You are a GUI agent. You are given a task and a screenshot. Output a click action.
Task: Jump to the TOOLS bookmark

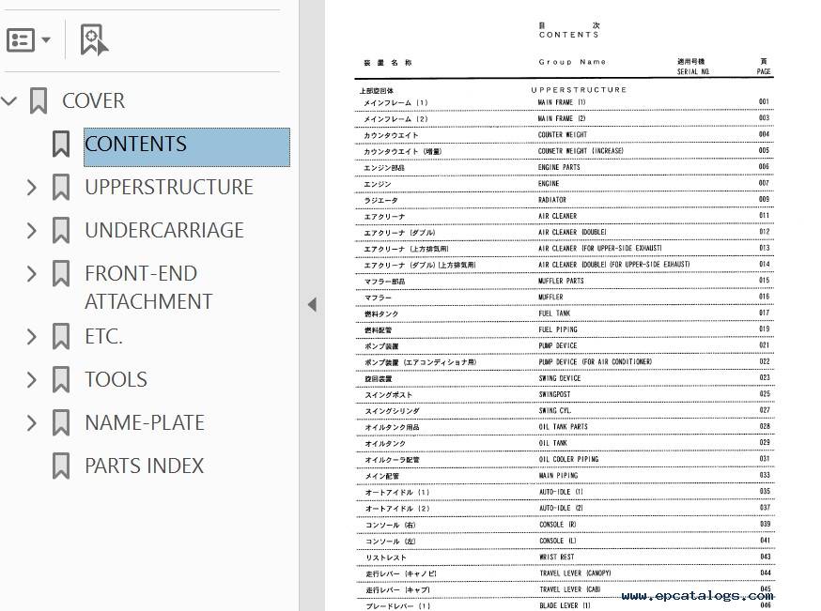point(116,380)
